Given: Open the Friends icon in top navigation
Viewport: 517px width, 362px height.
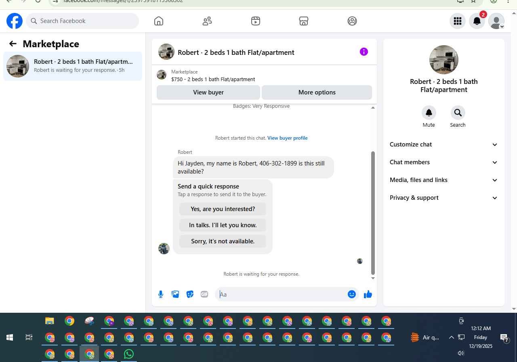Looking at the screenshot, I should click(x=207, y=21).
